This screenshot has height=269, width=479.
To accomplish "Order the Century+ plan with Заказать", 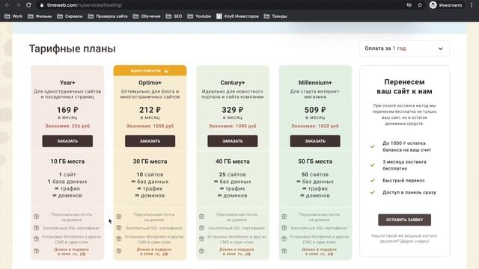I will pos(233,141).
